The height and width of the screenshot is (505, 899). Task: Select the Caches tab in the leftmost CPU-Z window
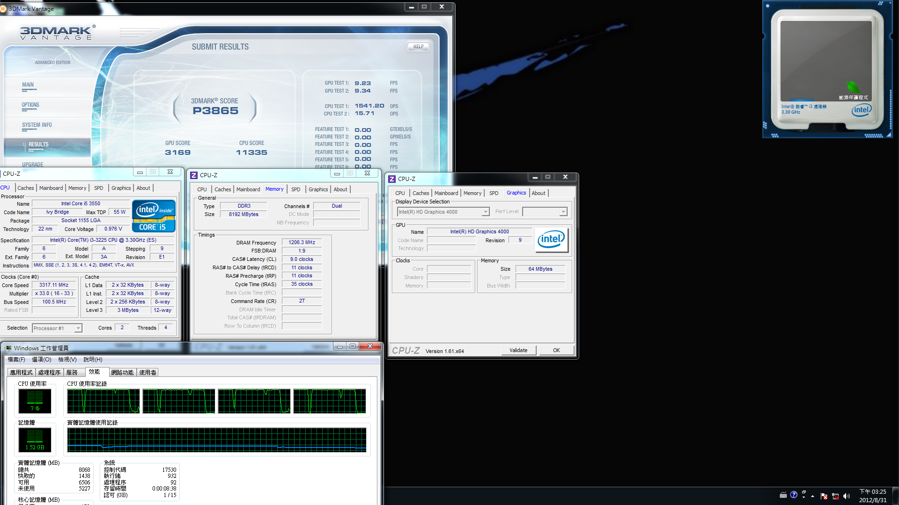(x=26, y=188)
